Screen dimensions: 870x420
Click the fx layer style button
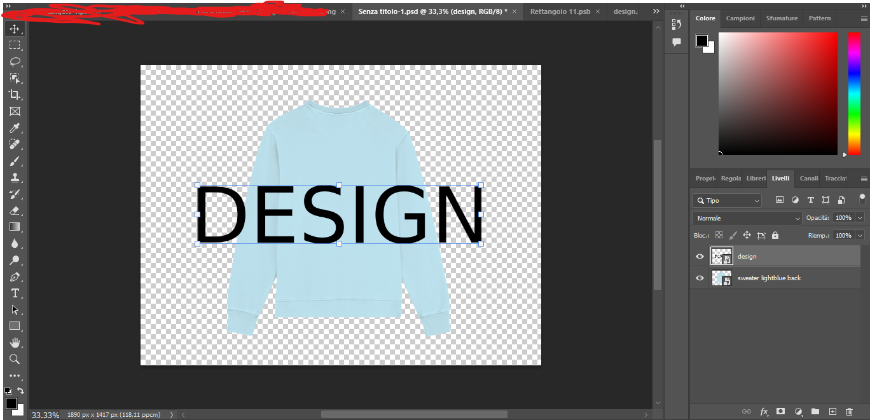[764, 411]
